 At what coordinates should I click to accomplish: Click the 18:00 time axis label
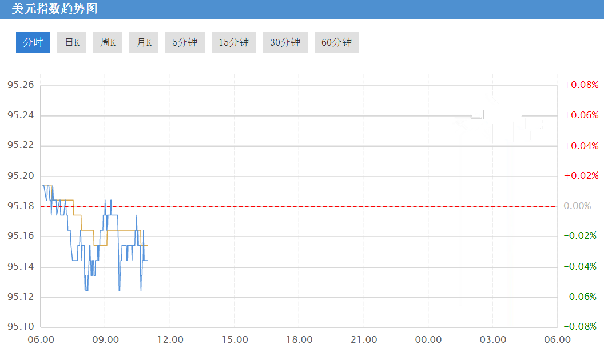[x=299, y=340]
